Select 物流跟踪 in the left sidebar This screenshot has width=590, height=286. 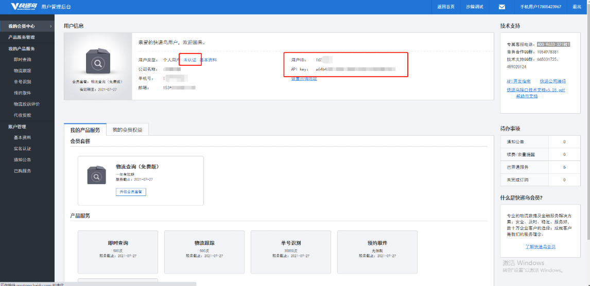23,70
